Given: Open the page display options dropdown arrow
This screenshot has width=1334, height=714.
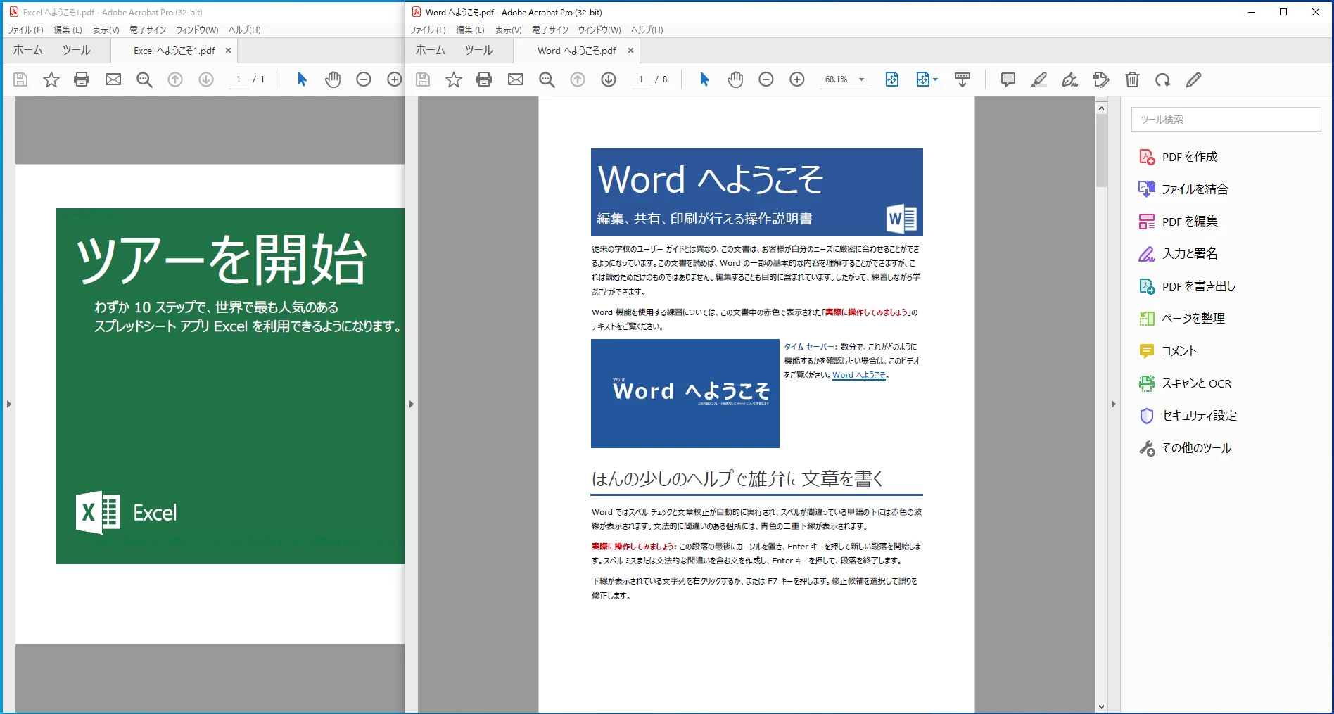Looking at the screenshot, I should click(935, 79).
